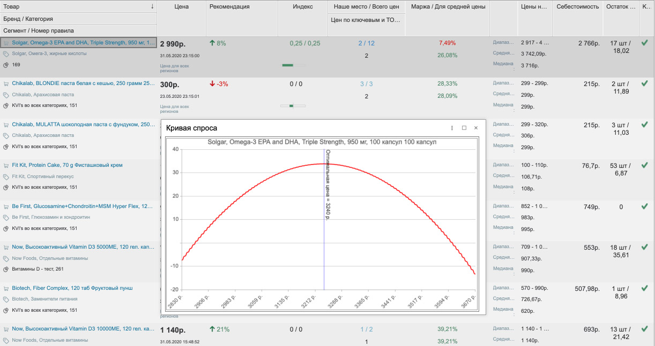Click green checkmark in Biotech Fiber Complex row
This screenshot has height=346, width=655.
pos(645,288)
